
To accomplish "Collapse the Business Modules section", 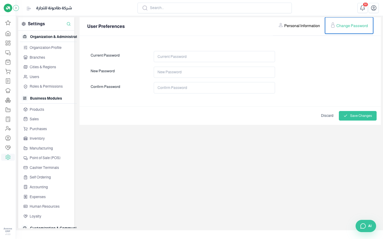I will point(48,98).
